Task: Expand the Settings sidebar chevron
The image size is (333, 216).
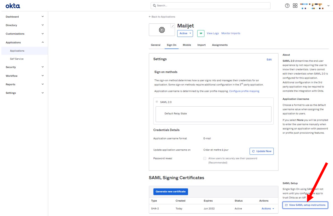Action: tap(43, 93)
